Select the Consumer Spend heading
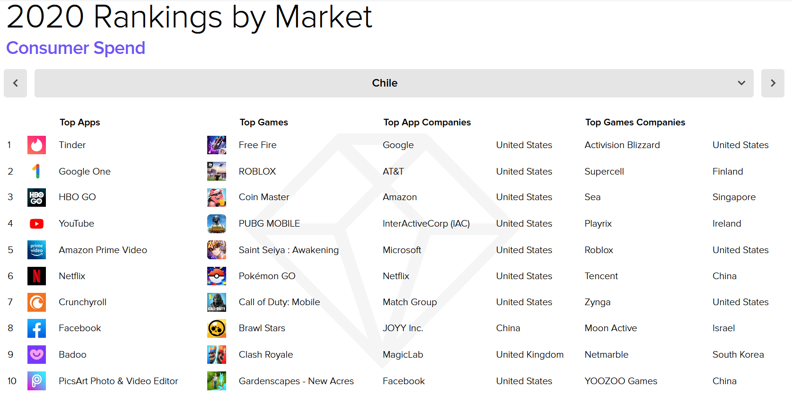The image size is (792, 396). [x=76, y=48]
